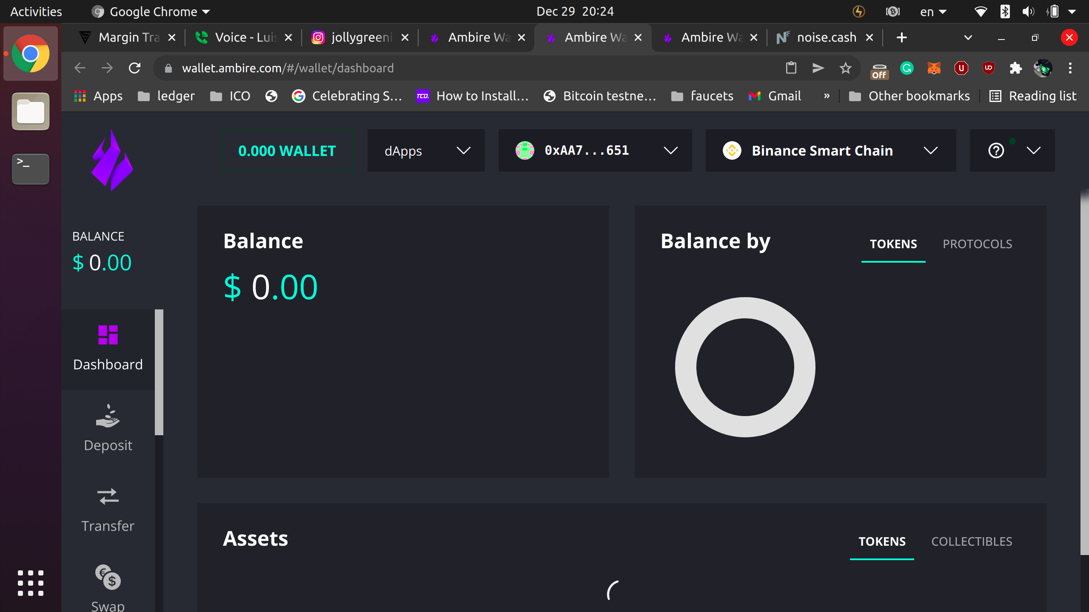Select the PROTOCOLS tab
This screenshot has width=1089, height=612.
(x=978, y=244)
